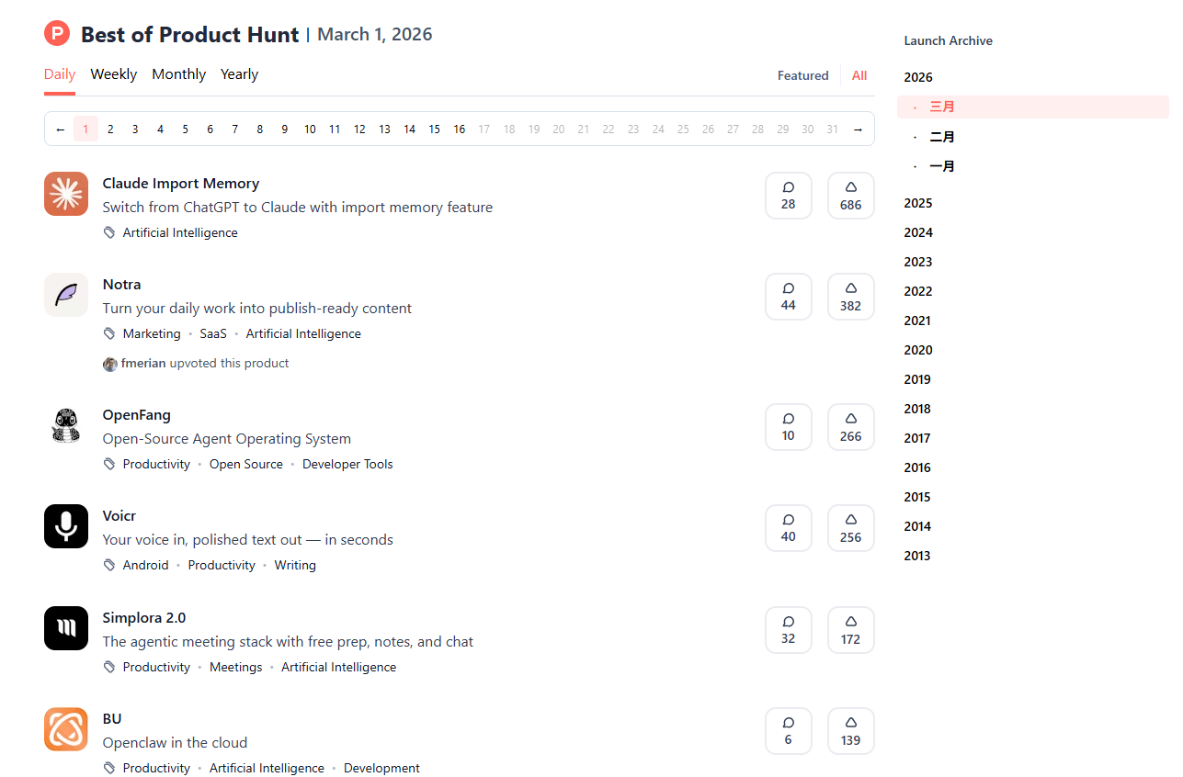Image resolution: width=1183 pixels, height=777 pixels.
Task: Open the OpenFang product thumbnail
Action: coord(66,425)
